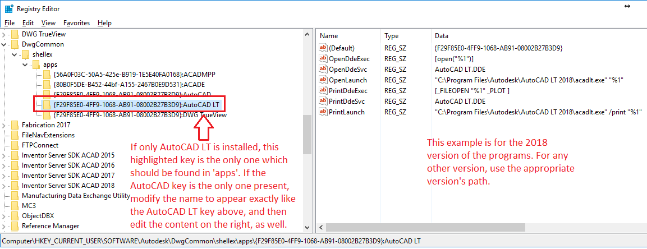The height and width of the screenshot is (249, 647).
Task: Click the Inventor Server SDK ACAD 2018 folder icon
Action: click(15, 186)
